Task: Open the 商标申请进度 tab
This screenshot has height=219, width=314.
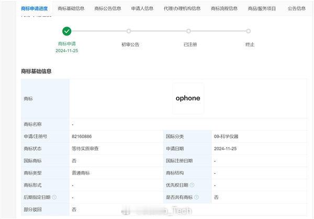Action: coord(34,8)
